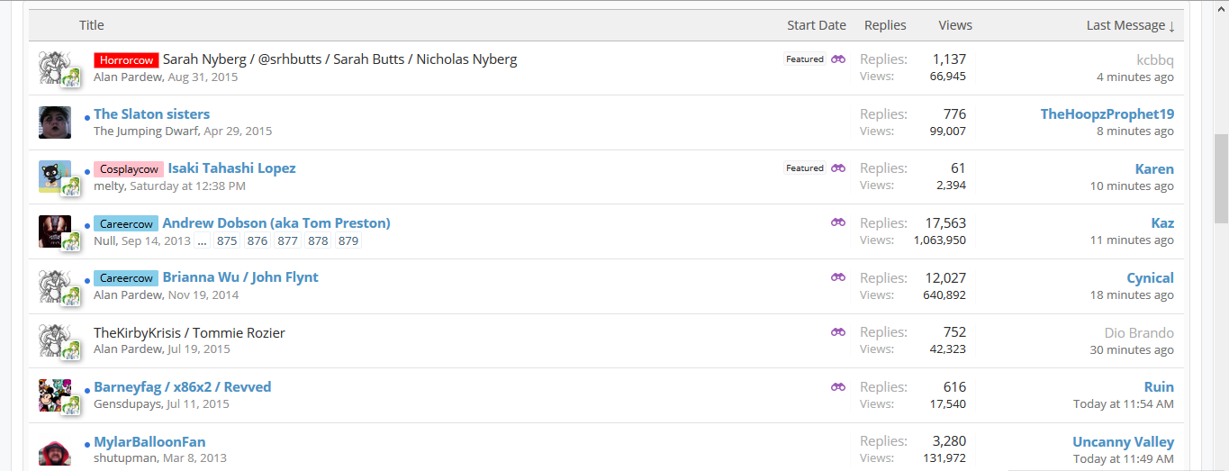Open the Sarah Nyberg thread

point(339,59)
